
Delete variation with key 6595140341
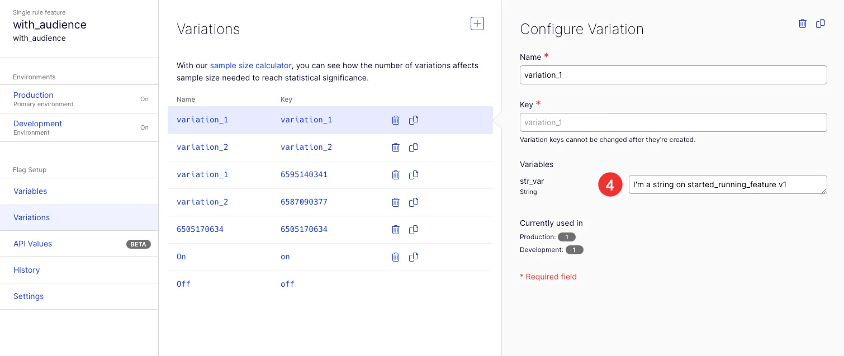click(396, 175)
